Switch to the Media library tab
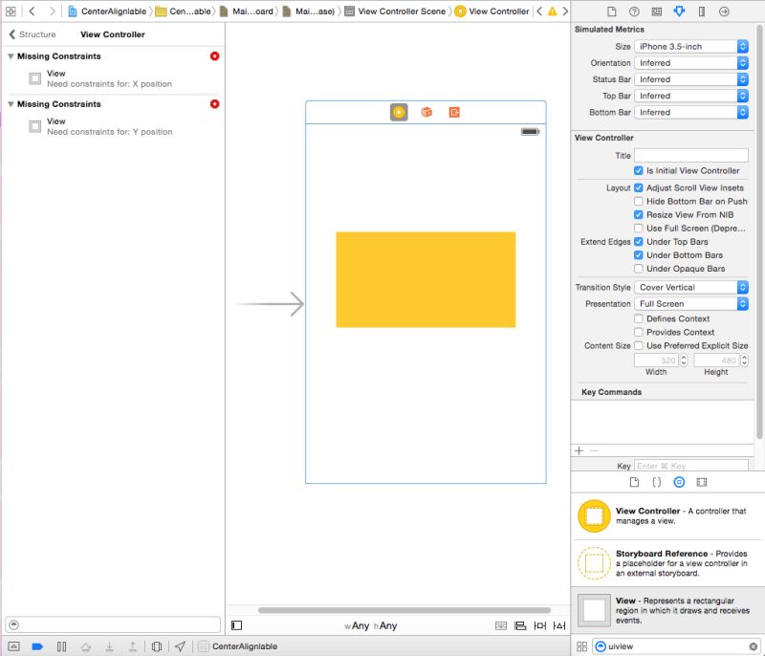Viewport: 765px width, 656px height. tap(702, 482)
